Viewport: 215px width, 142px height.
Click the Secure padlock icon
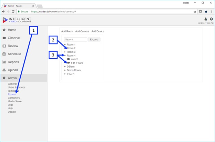19,11
